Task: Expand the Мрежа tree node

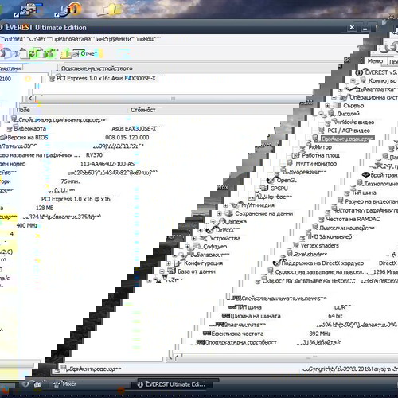Action: [x=213, y=221]
